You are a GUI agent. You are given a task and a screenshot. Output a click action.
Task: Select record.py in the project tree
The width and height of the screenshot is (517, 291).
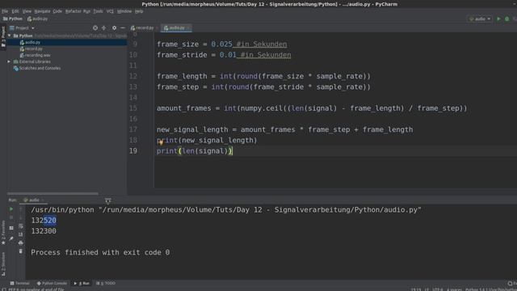pos(31,48)
